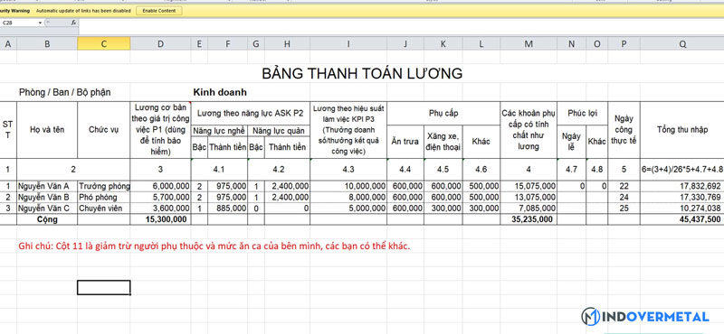Select the 17,832,692 income cell

(x=681, y=186)
